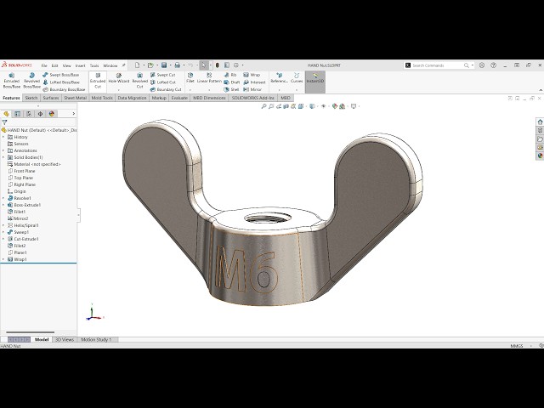Switch to the Sheet Metal tab
Viewport: 544px width, 408px height.
[x=75, y=98]
